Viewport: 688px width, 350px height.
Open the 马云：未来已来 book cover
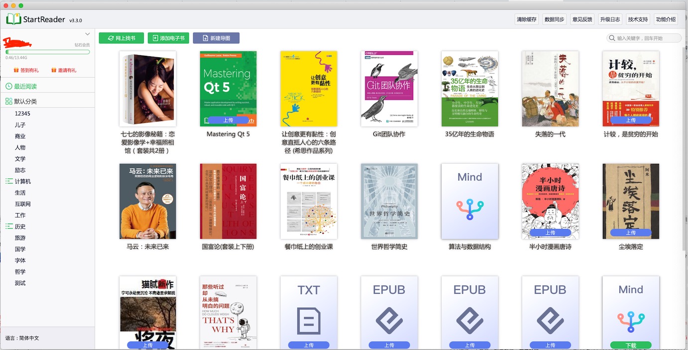click(148, 201)
